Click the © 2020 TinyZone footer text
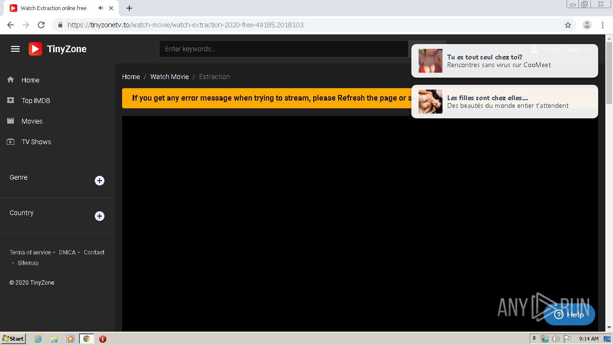613x345 pixels. point(32,283)
